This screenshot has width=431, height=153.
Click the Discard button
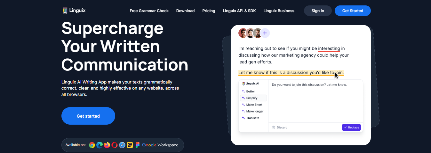point(280,127)
